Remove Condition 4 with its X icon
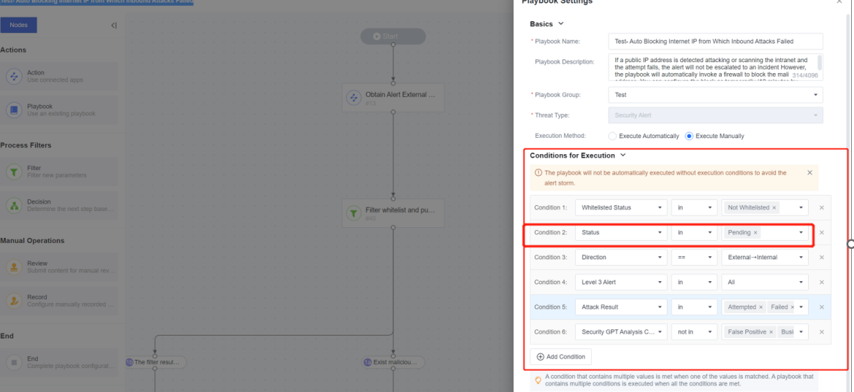This screenshot has width=854, height=392. (822, 282)
